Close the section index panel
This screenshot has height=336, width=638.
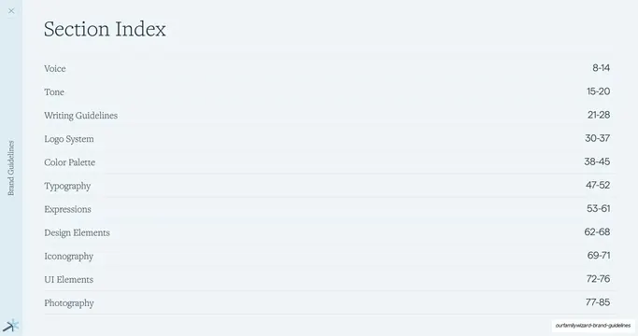[x=11, y=11]
